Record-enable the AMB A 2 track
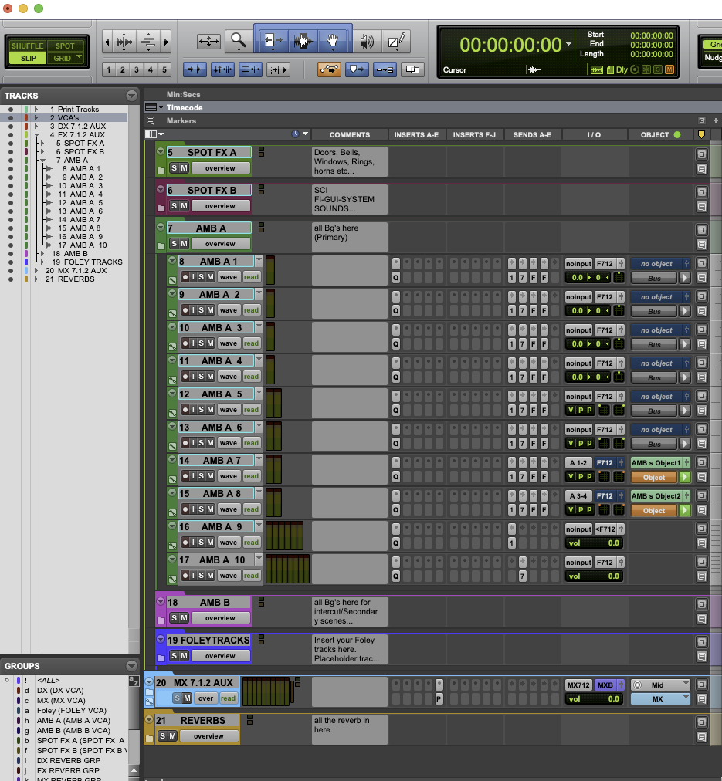Viewport: 722px width, 781px height. click(185, 309)
